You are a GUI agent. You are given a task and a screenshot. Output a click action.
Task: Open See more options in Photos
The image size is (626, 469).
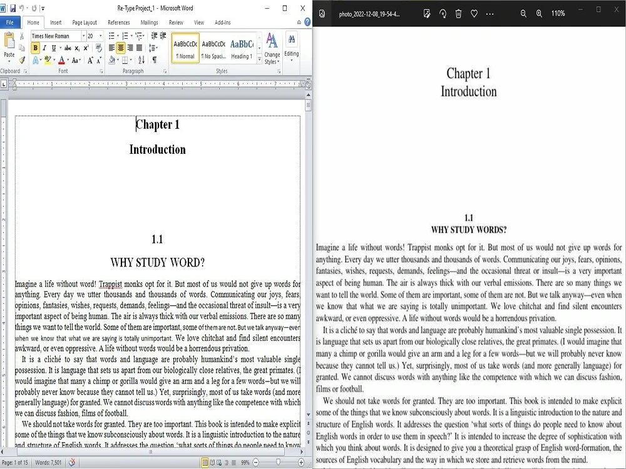pos(490,13)
